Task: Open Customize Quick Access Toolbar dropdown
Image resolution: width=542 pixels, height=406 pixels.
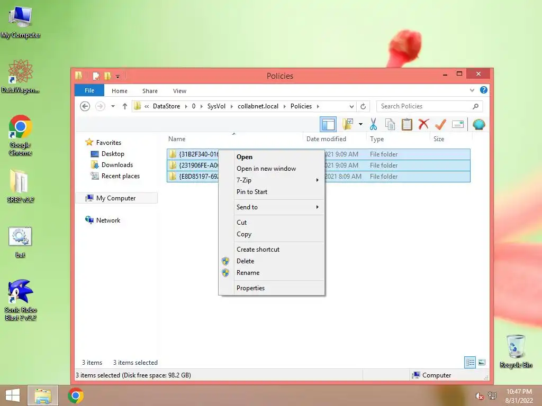Action: (x=118, y=76)
